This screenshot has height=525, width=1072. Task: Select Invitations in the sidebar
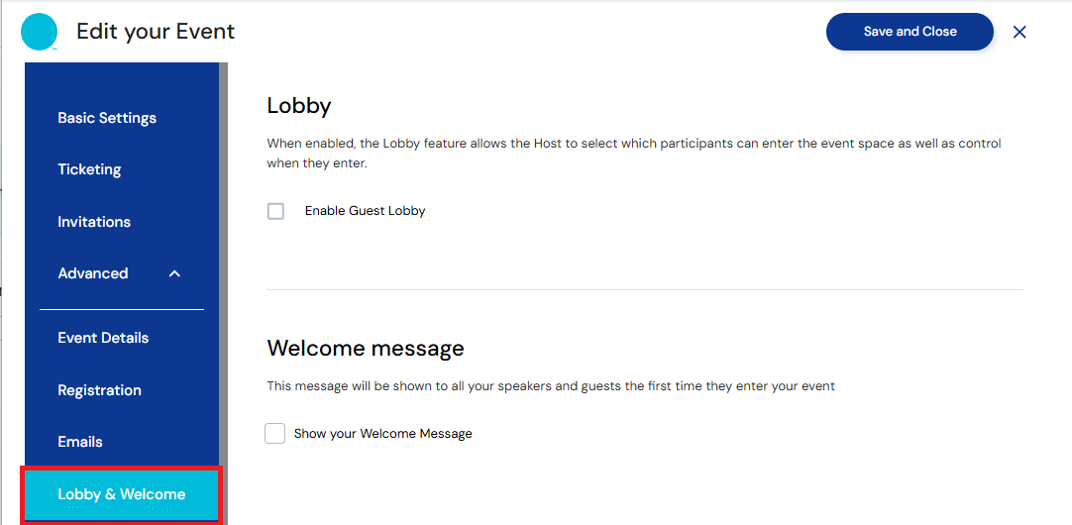[94, 222]
